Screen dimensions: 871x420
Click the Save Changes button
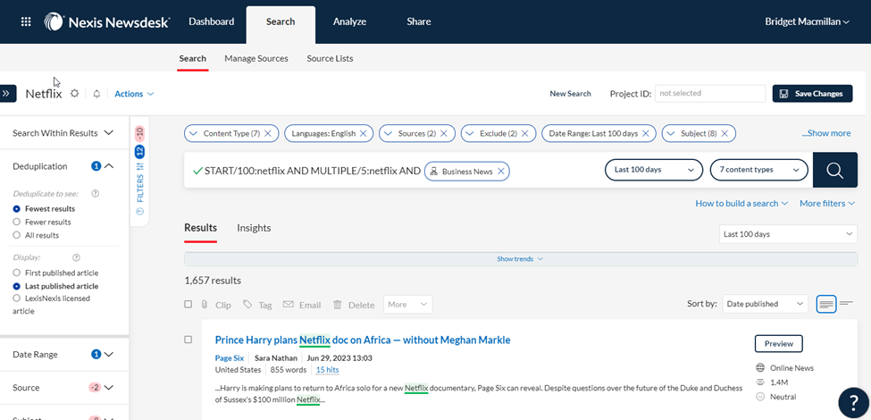tap(812, 94)
